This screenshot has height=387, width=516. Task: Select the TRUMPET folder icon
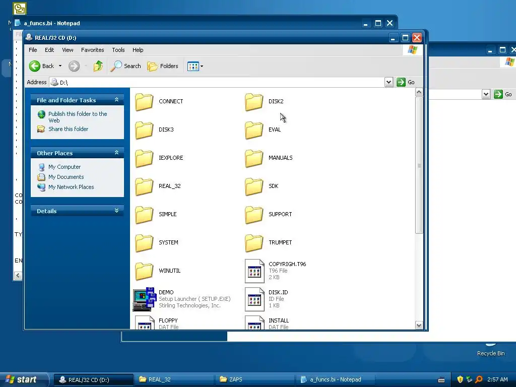pyautogui.click(x=254, y=243)
